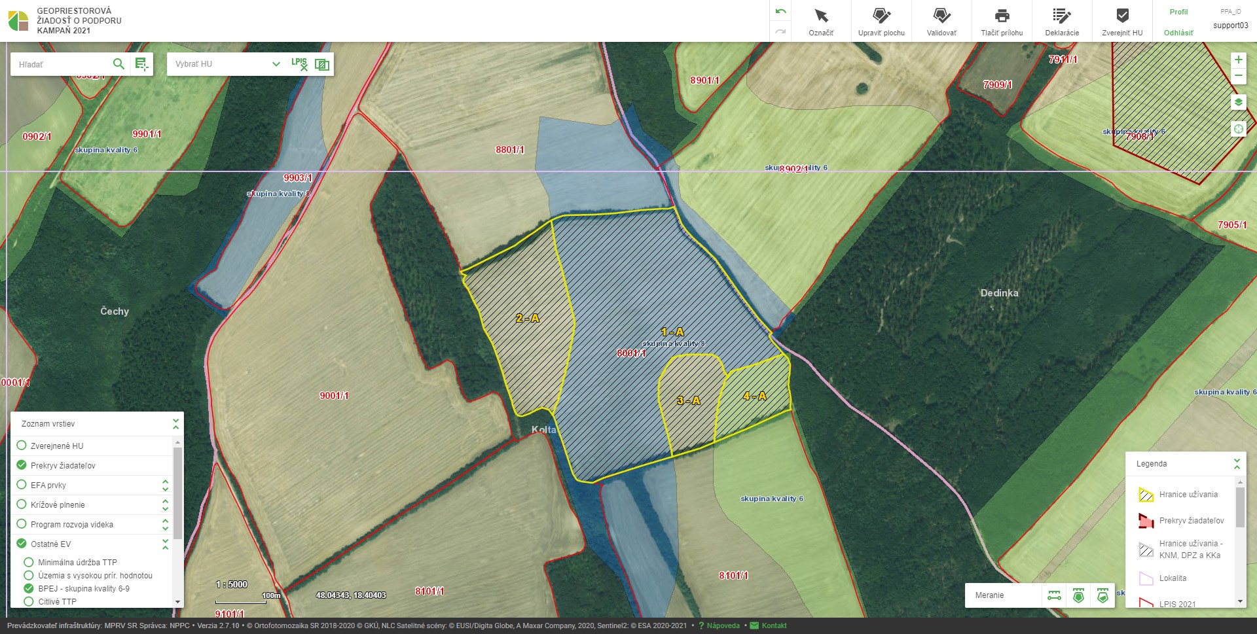Disable BPEJ - skupina kvality 6-9 sublayer
Image resolution: width=1257 pixels, height=634 pixels.
(x=29, y=588)
